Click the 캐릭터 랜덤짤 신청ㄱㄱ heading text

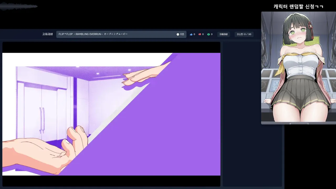pyautogui.click(x=298, y=7)
